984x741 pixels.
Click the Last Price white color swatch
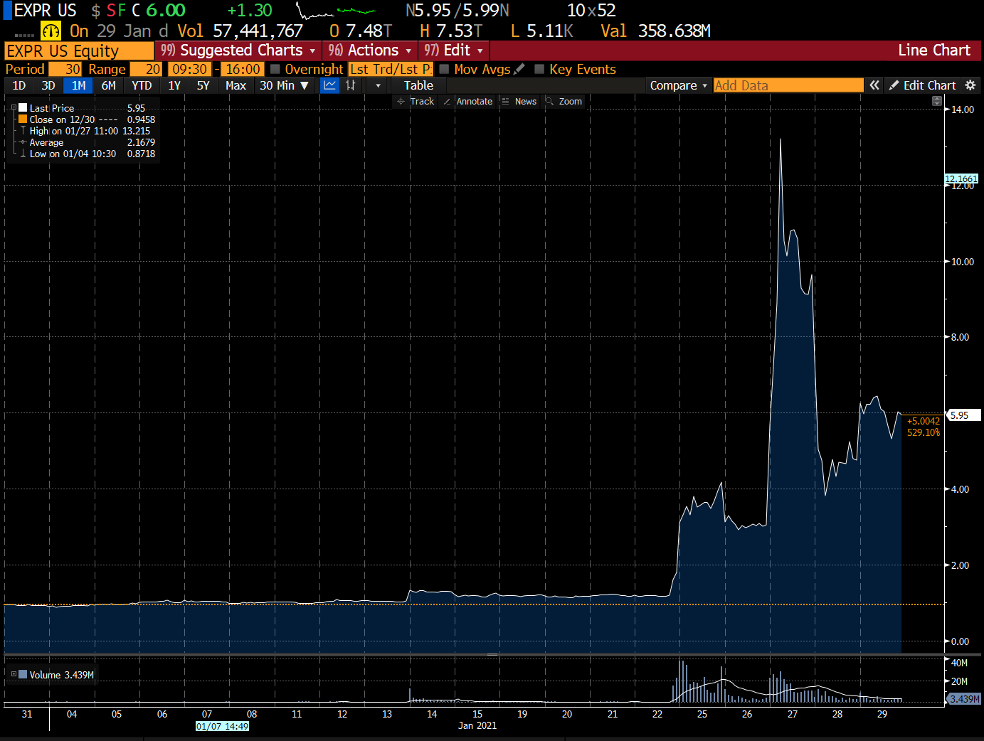(23, 108)
